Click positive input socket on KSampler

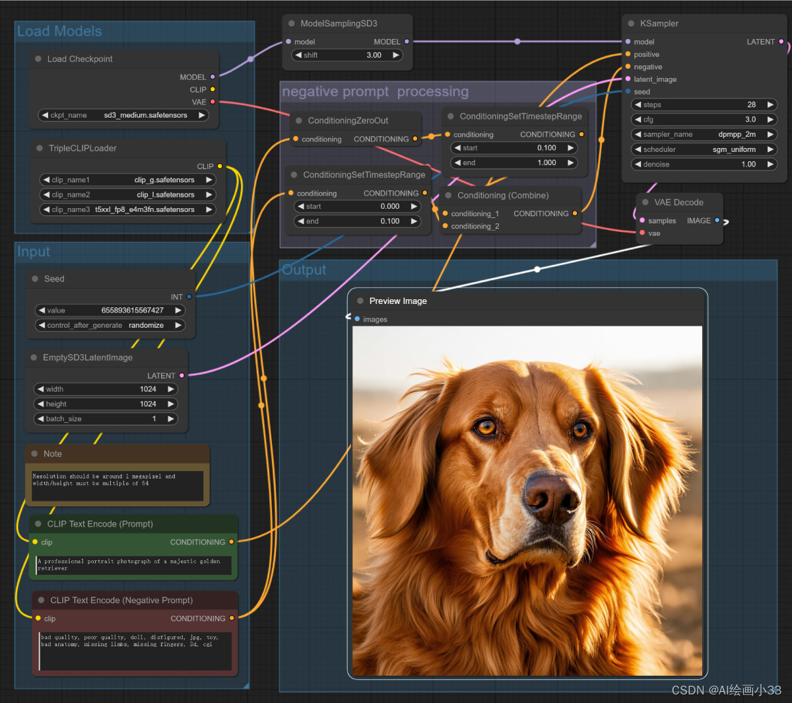pos(628,54)
